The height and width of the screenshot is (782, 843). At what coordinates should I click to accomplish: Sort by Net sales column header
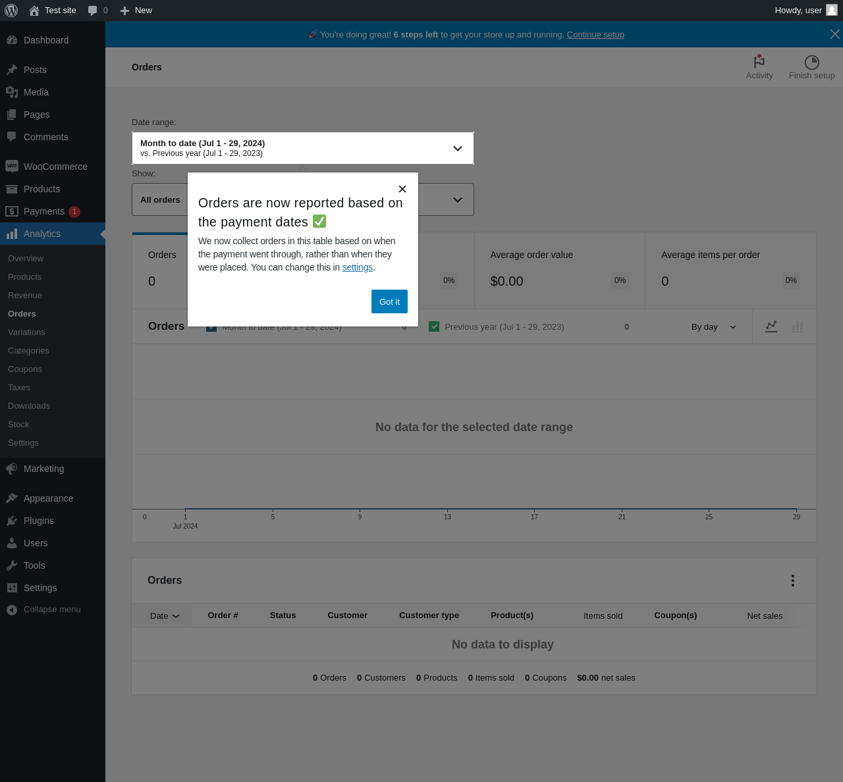pyautogui.click(x=765, y=616)
